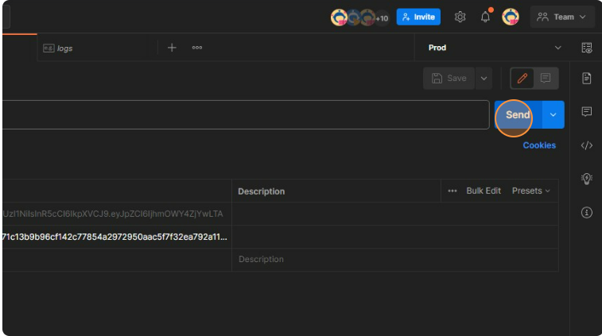This screenshot has width=602, height=336.
Task: Open the request info icon
Action: point(587,213)
